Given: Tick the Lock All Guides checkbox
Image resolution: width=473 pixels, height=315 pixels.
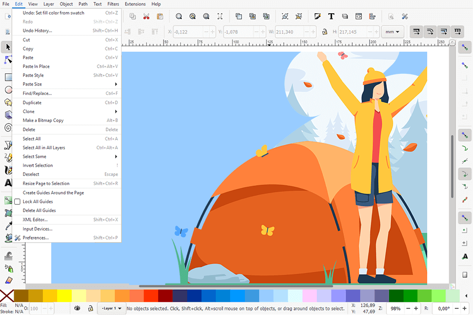Looking at the screenshot, I should pos(18,202).
